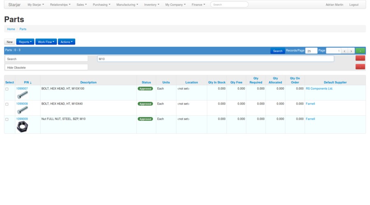Go to the next results page

point(351,51)
